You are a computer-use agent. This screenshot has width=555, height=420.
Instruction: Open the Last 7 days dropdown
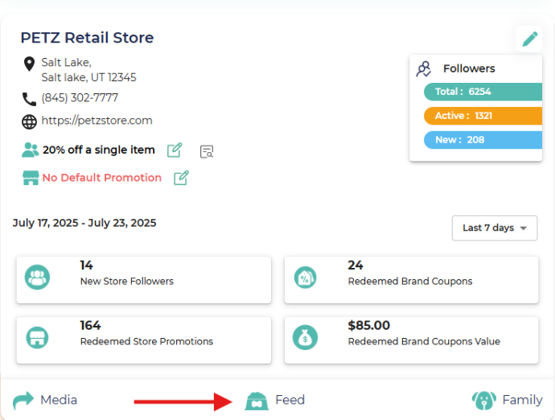coord(495,228)
